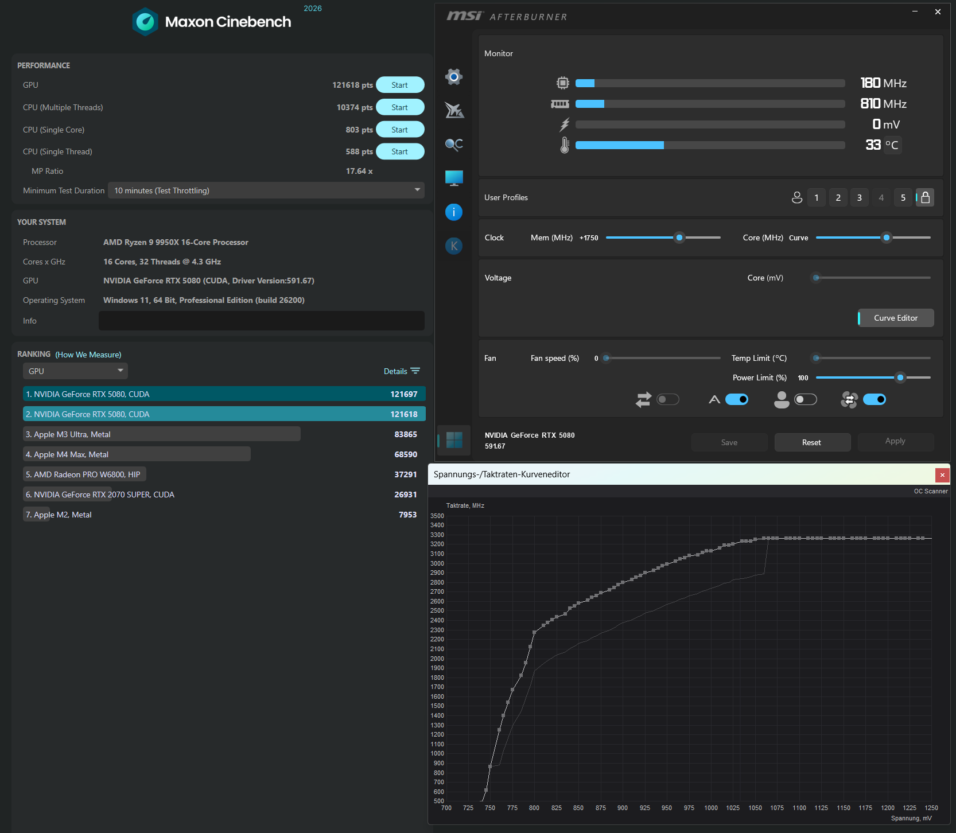Select ranking row '2. NVIDIA GeForce RTX 5080, CUDA'
The width and height of the screenshot is (956, 833).
(x=224, y=414)
